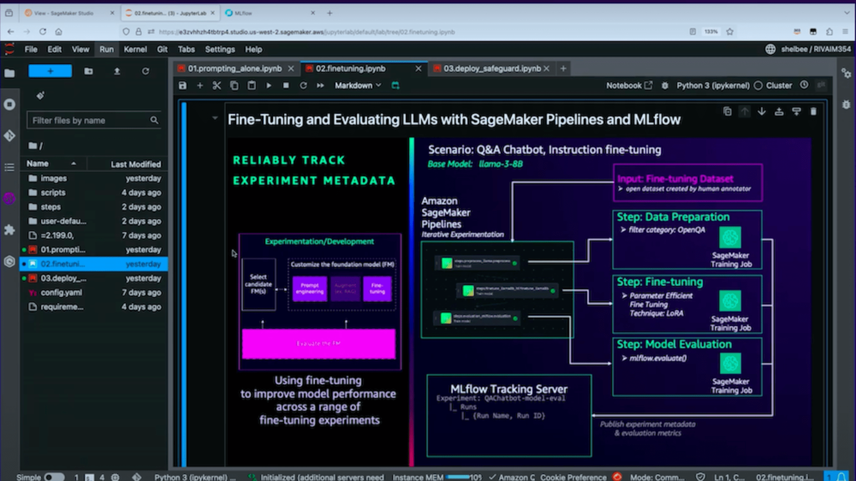Paste cell from clipboard
This screenshot has width=856, height=481.
(x=252, y=86)
